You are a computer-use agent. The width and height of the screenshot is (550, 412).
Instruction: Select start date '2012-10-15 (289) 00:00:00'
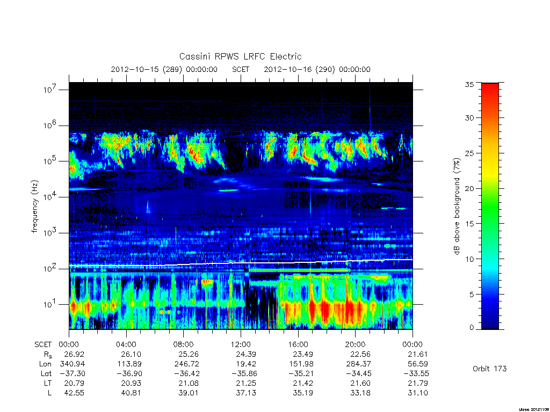point(164,69)
